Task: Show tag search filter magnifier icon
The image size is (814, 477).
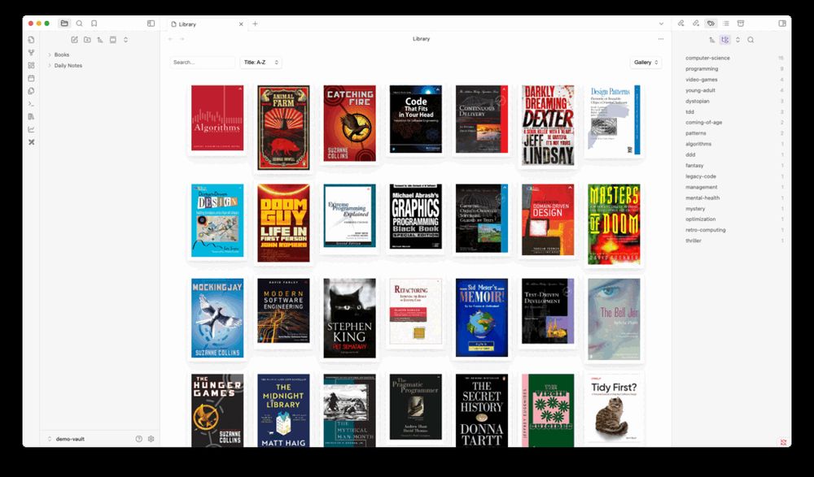Action: click(x=751, y=40)
